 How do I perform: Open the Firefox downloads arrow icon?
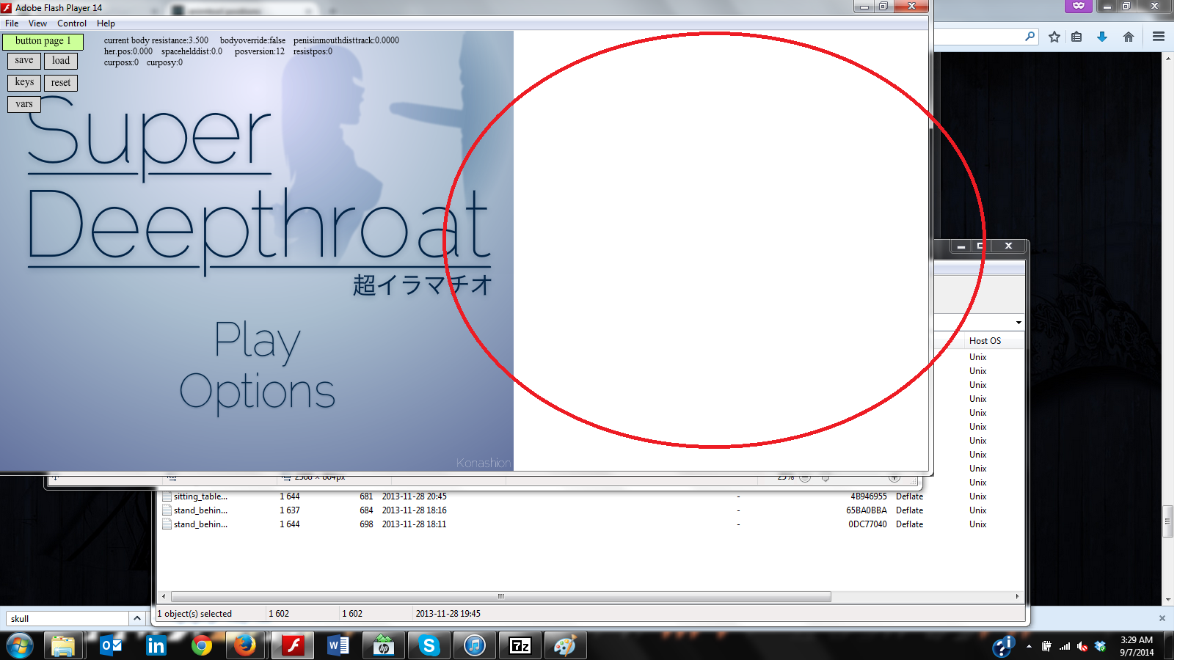pyautogui.click(x=1101, y=37)
